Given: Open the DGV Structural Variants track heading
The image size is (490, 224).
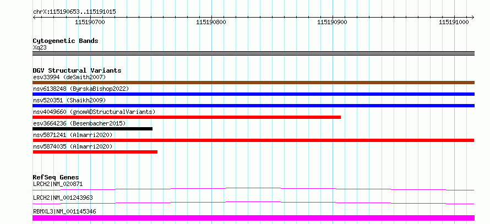Looking at the screenshot, I should coord(77,70).
